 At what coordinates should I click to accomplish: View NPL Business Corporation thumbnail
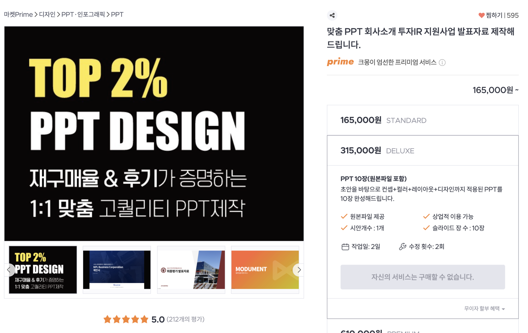117,270
